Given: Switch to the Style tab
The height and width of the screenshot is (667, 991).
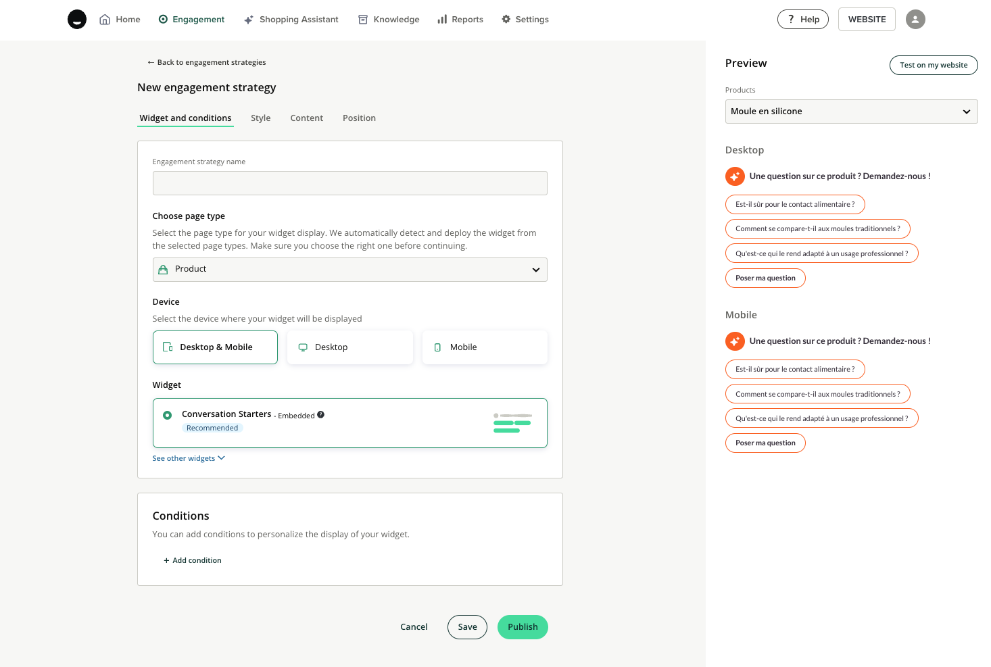Looking at the screenshot, I should click(x=260, y=118).
